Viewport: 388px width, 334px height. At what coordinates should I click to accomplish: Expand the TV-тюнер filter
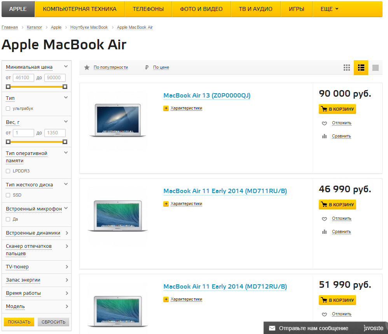(67, 267)
